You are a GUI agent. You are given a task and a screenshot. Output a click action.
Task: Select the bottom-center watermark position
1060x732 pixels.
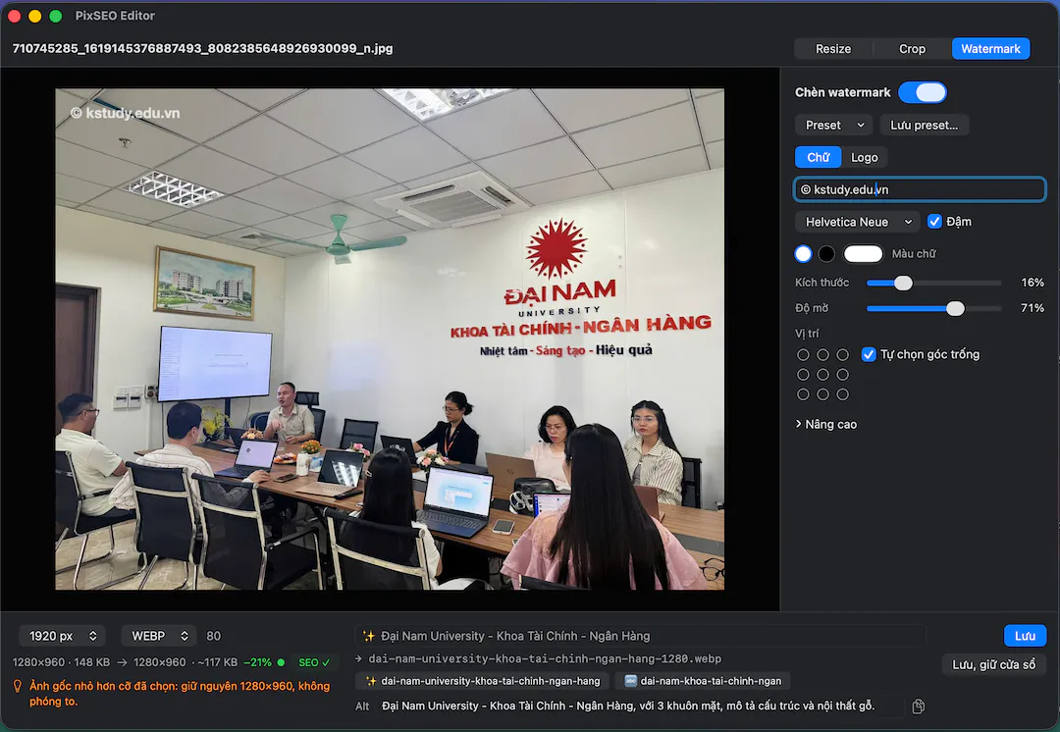click(822, 394)
